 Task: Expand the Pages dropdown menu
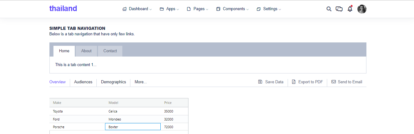point(197,9)
